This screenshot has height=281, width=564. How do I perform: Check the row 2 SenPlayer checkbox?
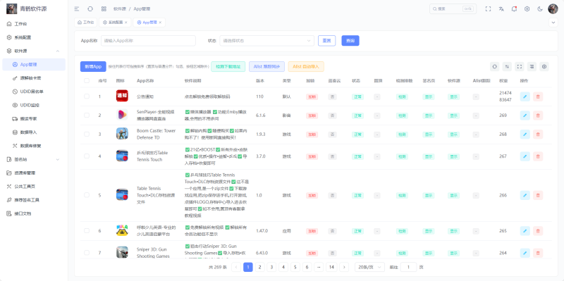87,115
